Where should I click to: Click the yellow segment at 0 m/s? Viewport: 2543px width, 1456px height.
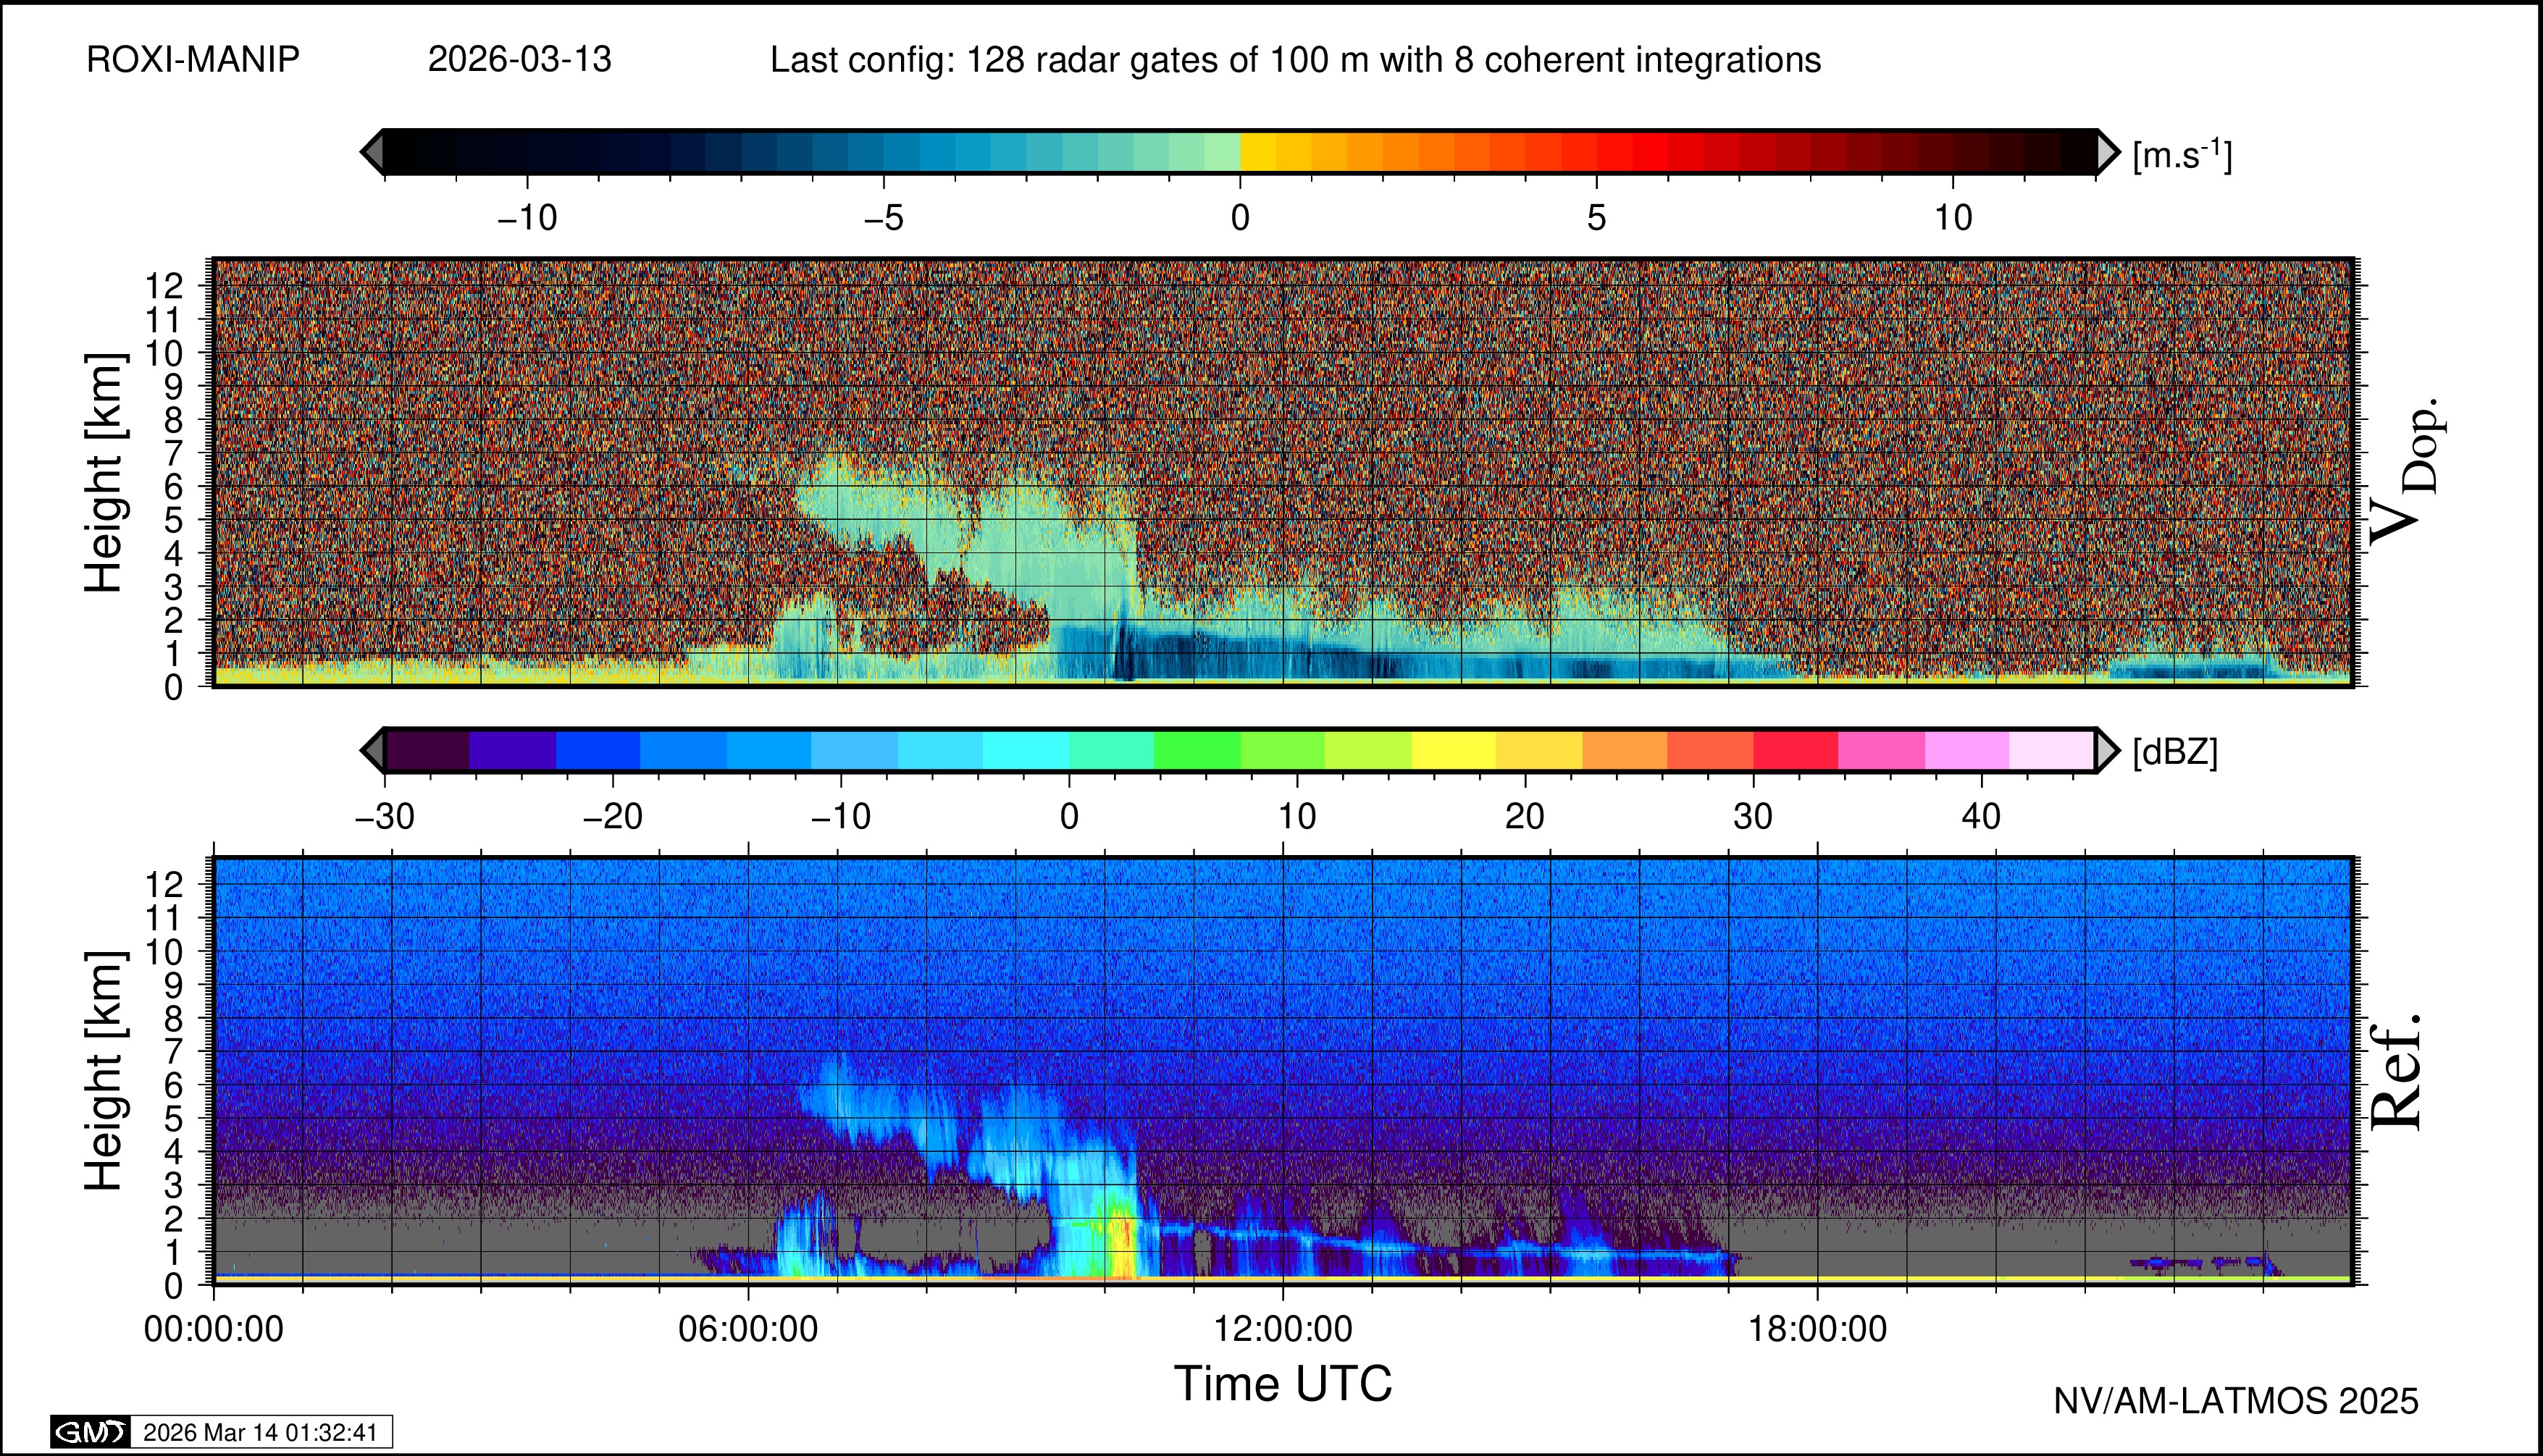1257,152
